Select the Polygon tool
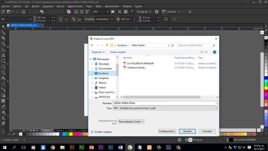Screen dimensions: 268x151 [x=3, y=72]
